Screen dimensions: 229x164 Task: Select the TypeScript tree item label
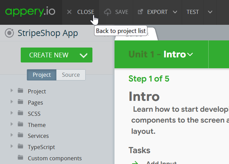pos(41,147)
